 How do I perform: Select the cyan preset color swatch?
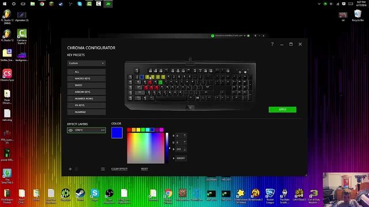click(148, 130)
